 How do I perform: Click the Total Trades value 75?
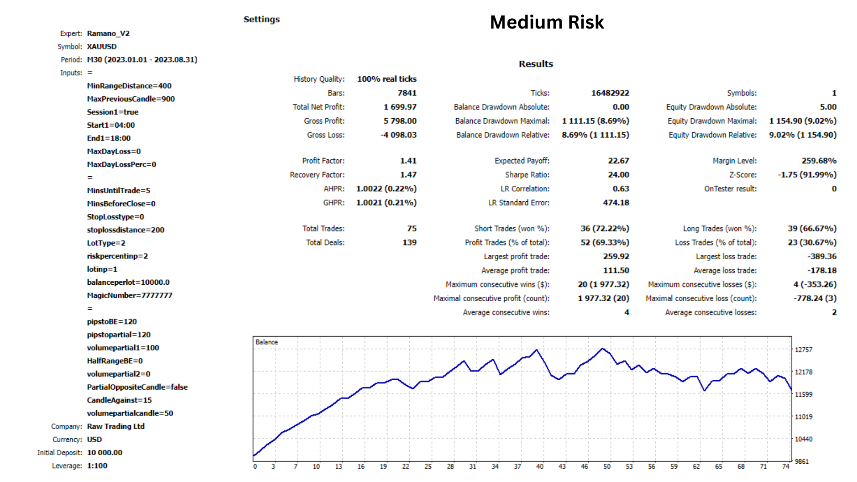412,229
